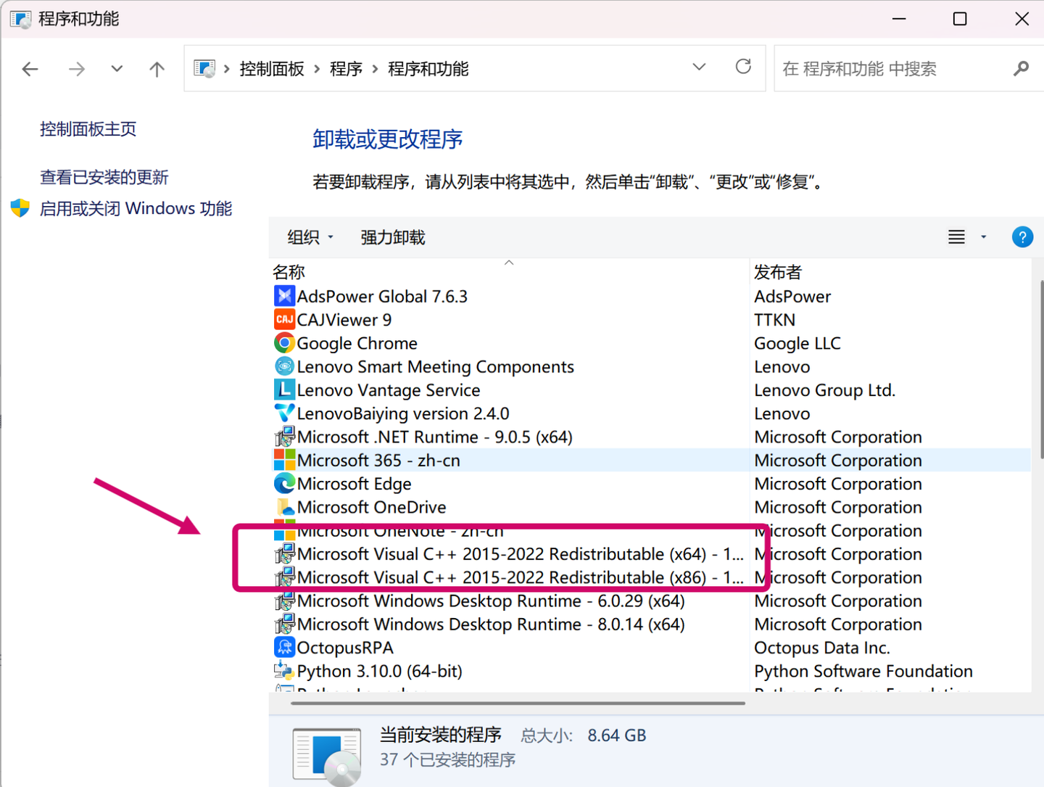1044x787 pixels.
Task: Click the CAJViewer 9 icon
Action: (284, 319)
